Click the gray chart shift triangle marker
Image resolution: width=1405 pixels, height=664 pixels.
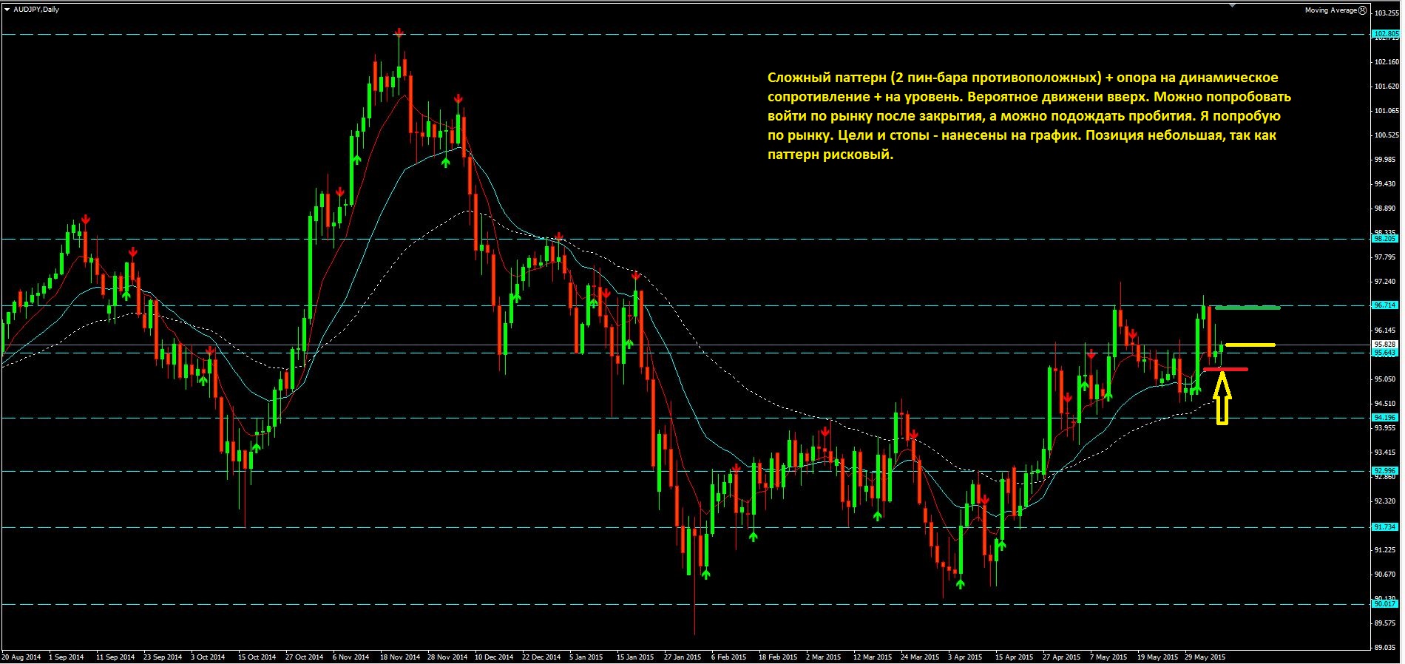click(x=1232, y=5)
